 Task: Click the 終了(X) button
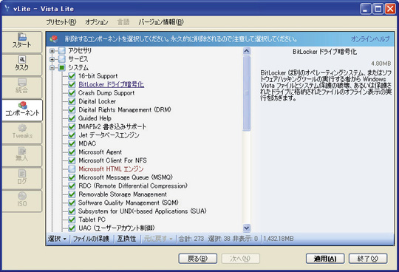point(368,259)
